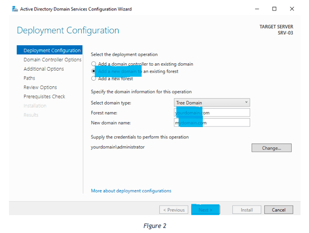Open Prerequisites Check in the sidebar
This screenshot has height=233, width=309.
44,97
